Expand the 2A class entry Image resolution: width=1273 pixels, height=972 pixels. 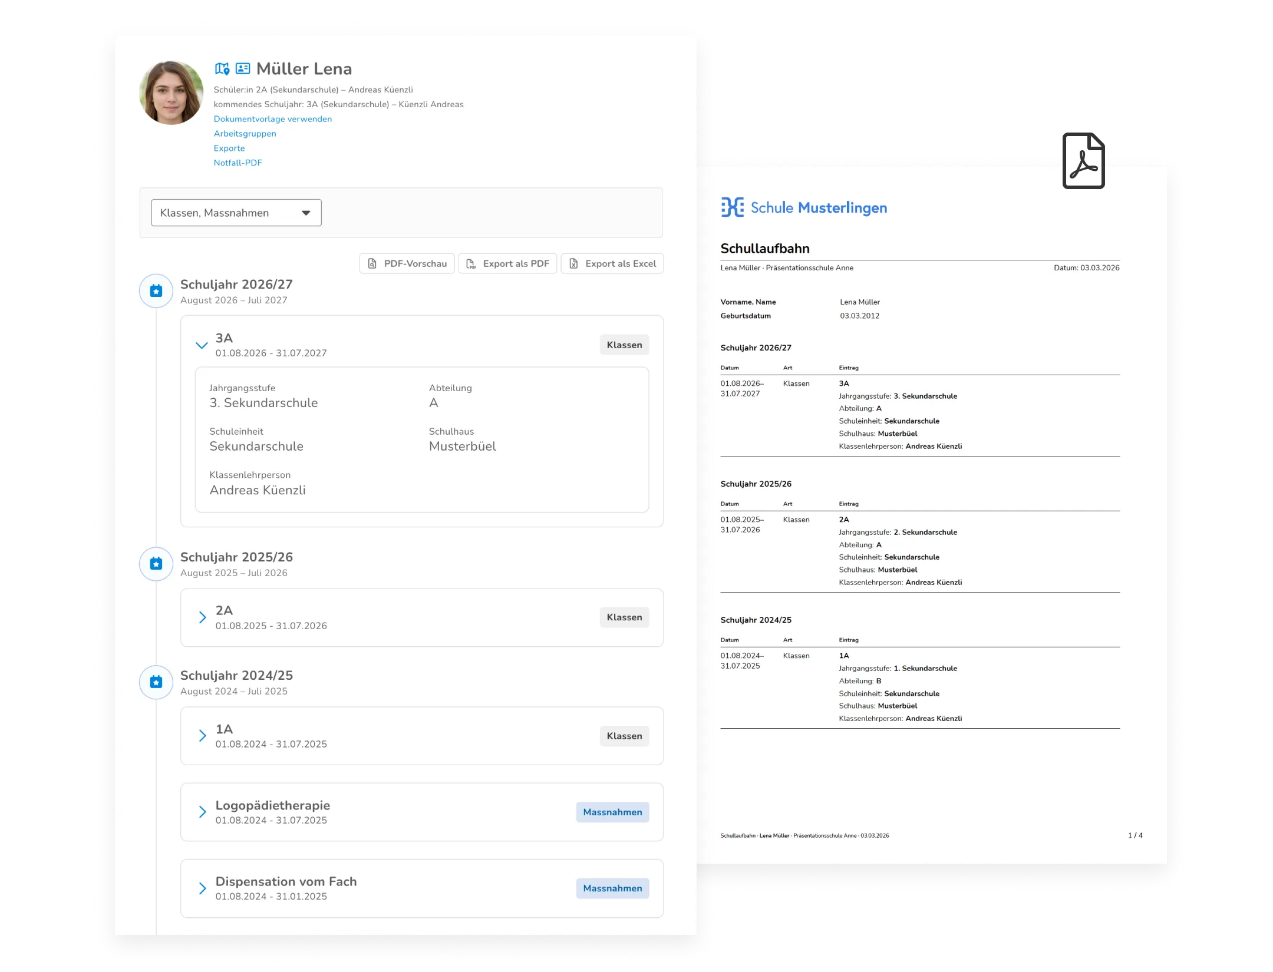pyautogui.click(x=202, y=617)
